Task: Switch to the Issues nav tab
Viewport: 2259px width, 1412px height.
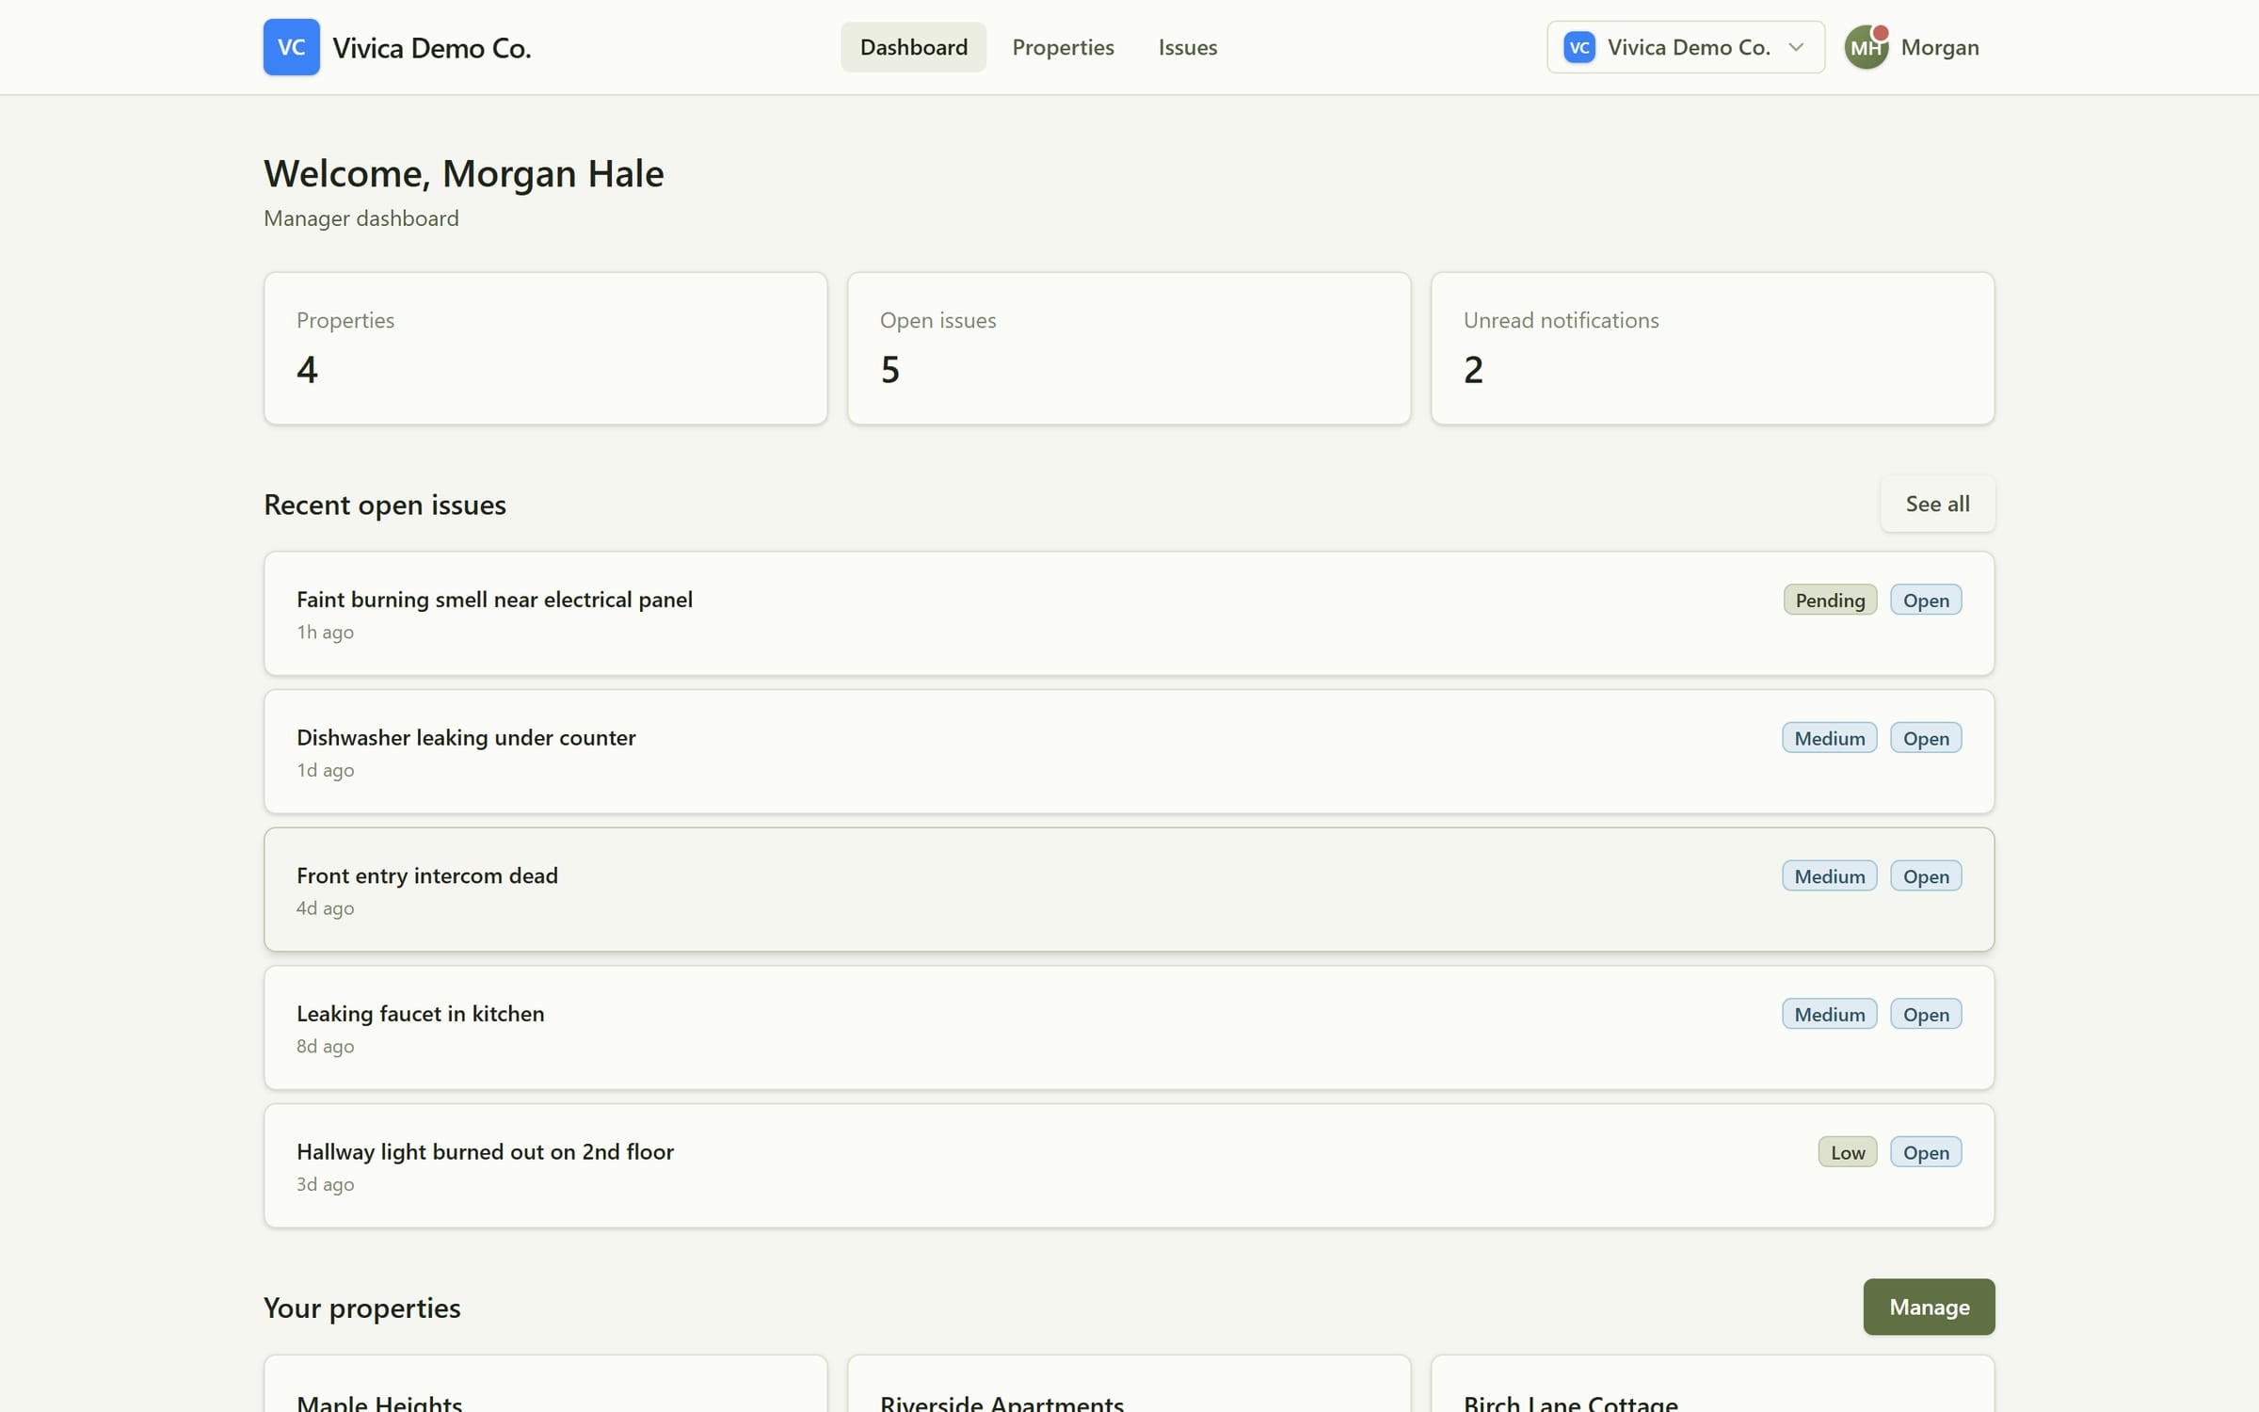Action: pyautogui.click(x=1187, y=47)
